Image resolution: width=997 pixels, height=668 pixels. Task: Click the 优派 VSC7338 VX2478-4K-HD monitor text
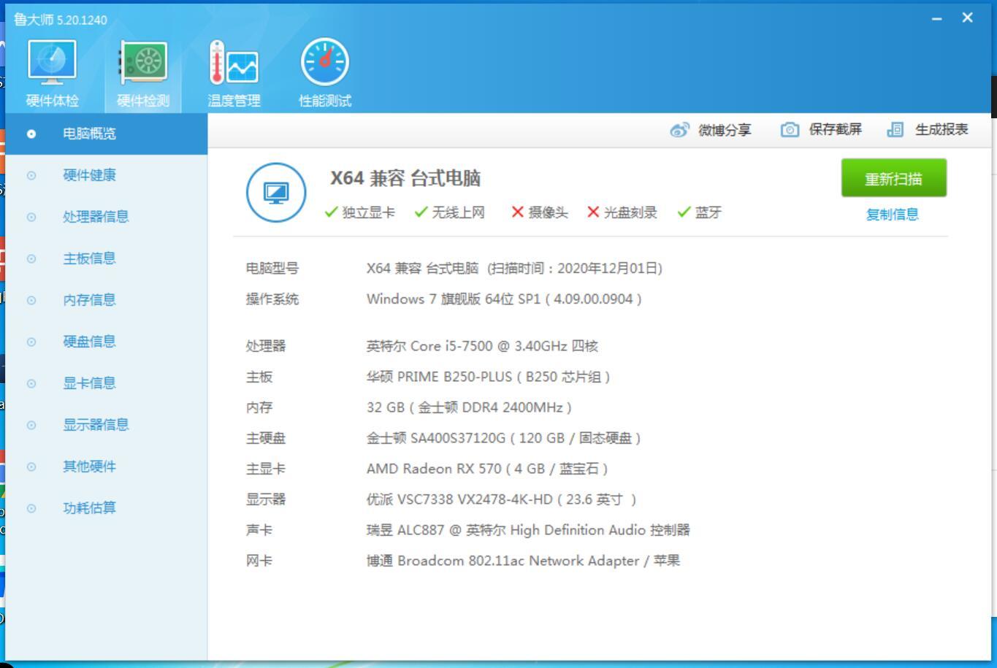[501, 499]
